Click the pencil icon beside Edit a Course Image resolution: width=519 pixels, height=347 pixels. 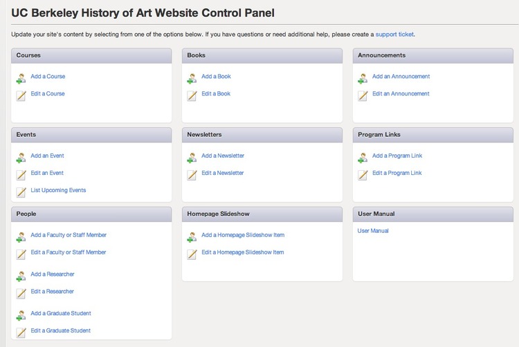click(x=21, y=96)
